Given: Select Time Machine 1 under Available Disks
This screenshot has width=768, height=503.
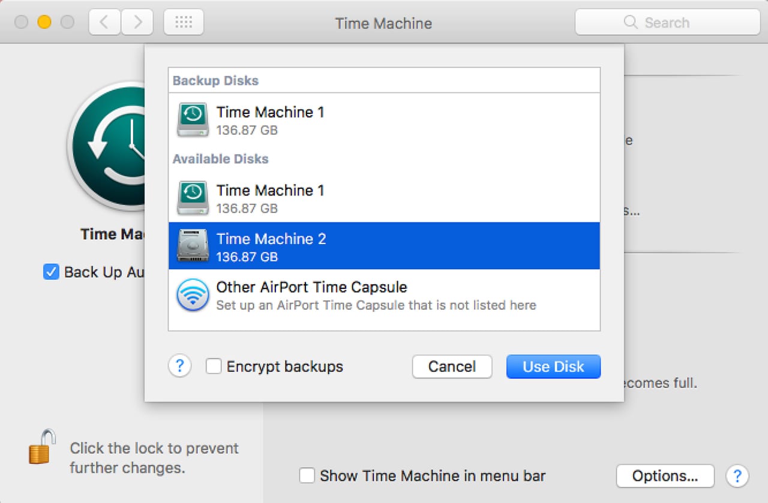Looking at the screenshot, I should 384,198.
